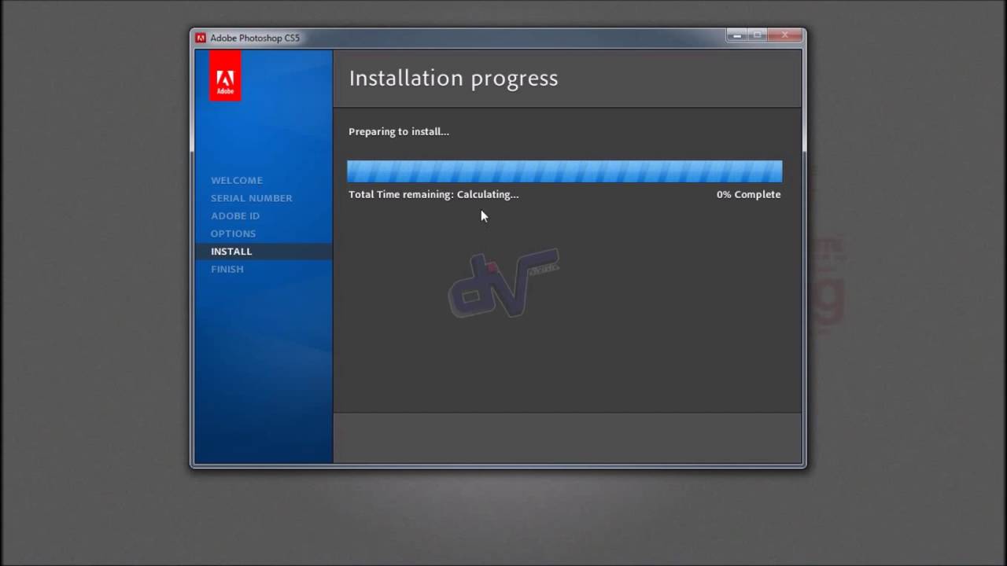Click the installation progress bar
This screenshot has width=1007, height=566.
pyautogui.click(x=565, y=171)
